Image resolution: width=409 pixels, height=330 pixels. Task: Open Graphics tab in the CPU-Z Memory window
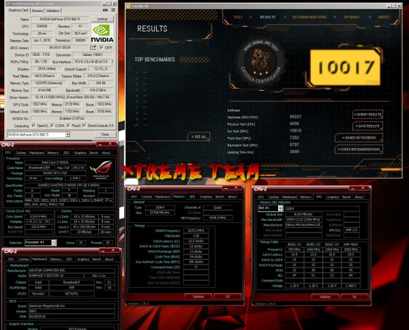coord(206,196)
